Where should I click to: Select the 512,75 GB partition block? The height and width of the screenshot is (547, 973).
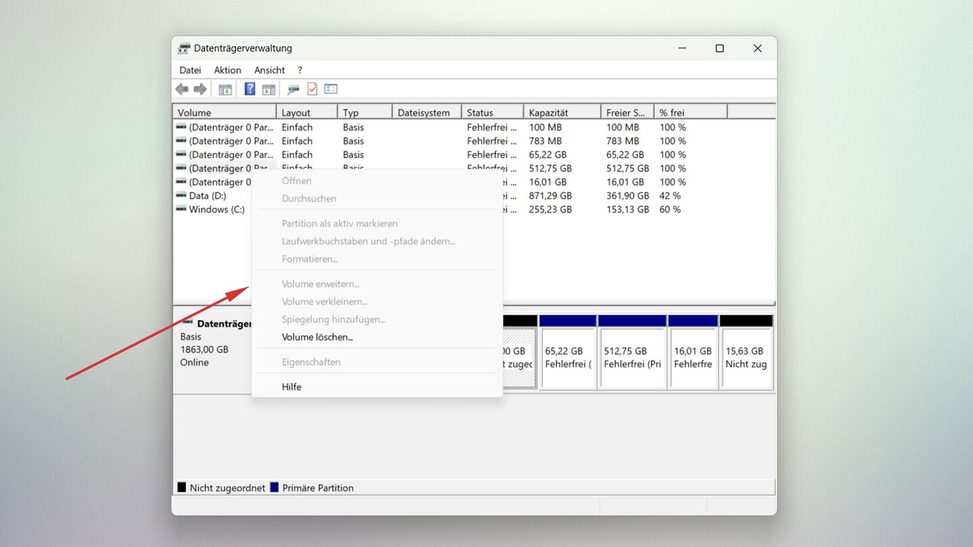point(632,358)
